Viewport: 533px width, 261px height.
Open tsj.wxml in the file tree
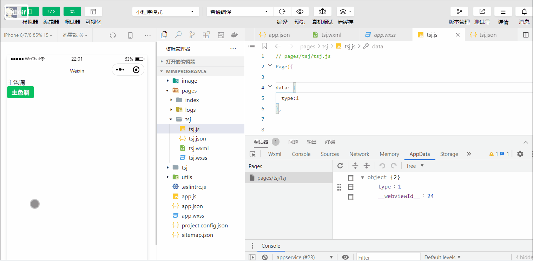click(x=201, y=148)
